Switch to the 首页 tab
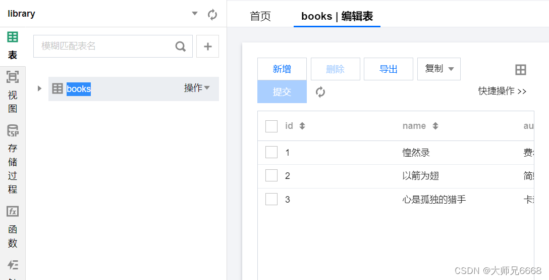The image size is (549, 280). (x=260, y=16)
